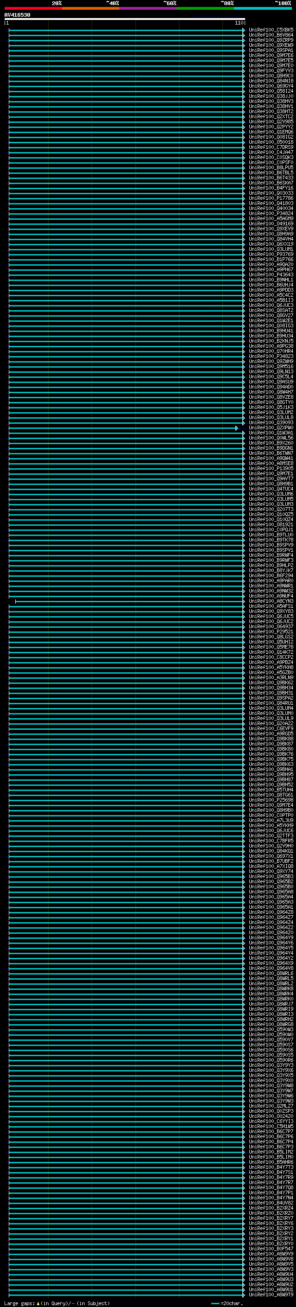The width and height of the screenshot is (296, 1307).
Task: Select the UniRef100_B6F294 label
Action: 271,576
